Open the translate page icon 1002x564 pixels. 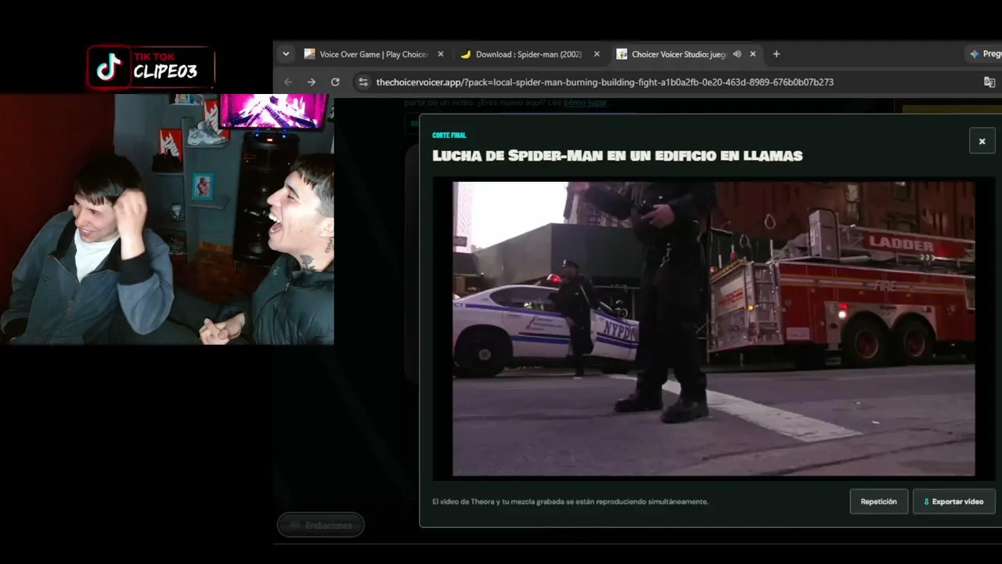[989, 82]
